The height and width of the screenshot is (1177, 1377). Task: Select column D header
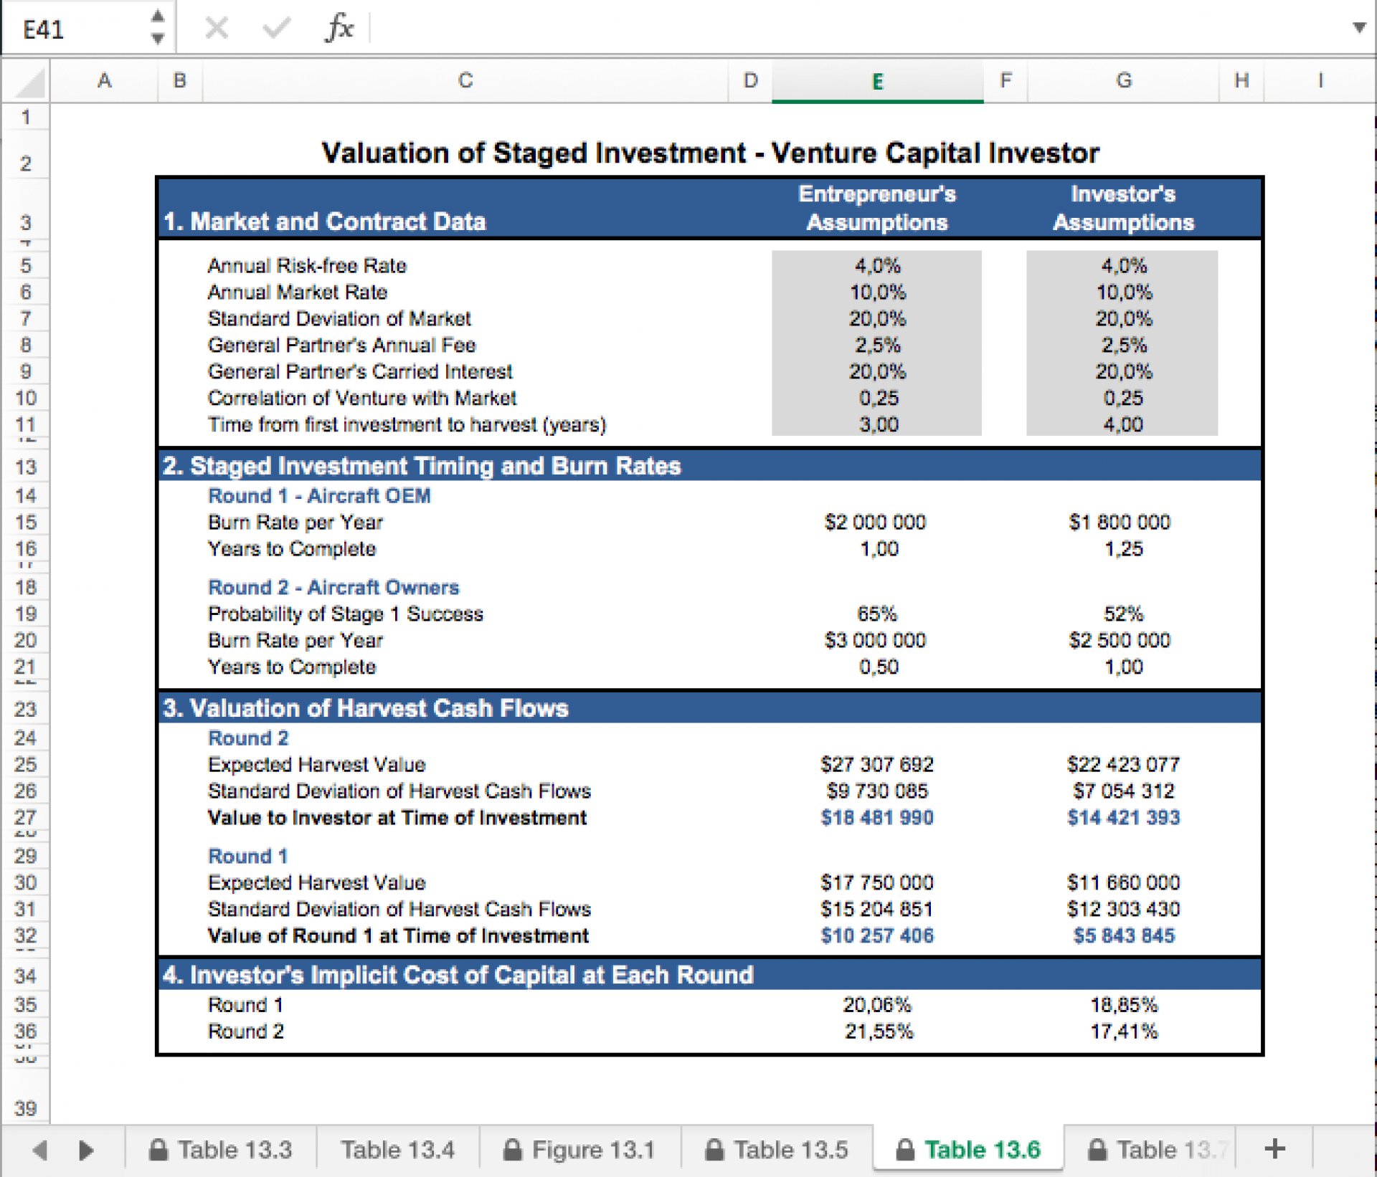pos(750,80)
